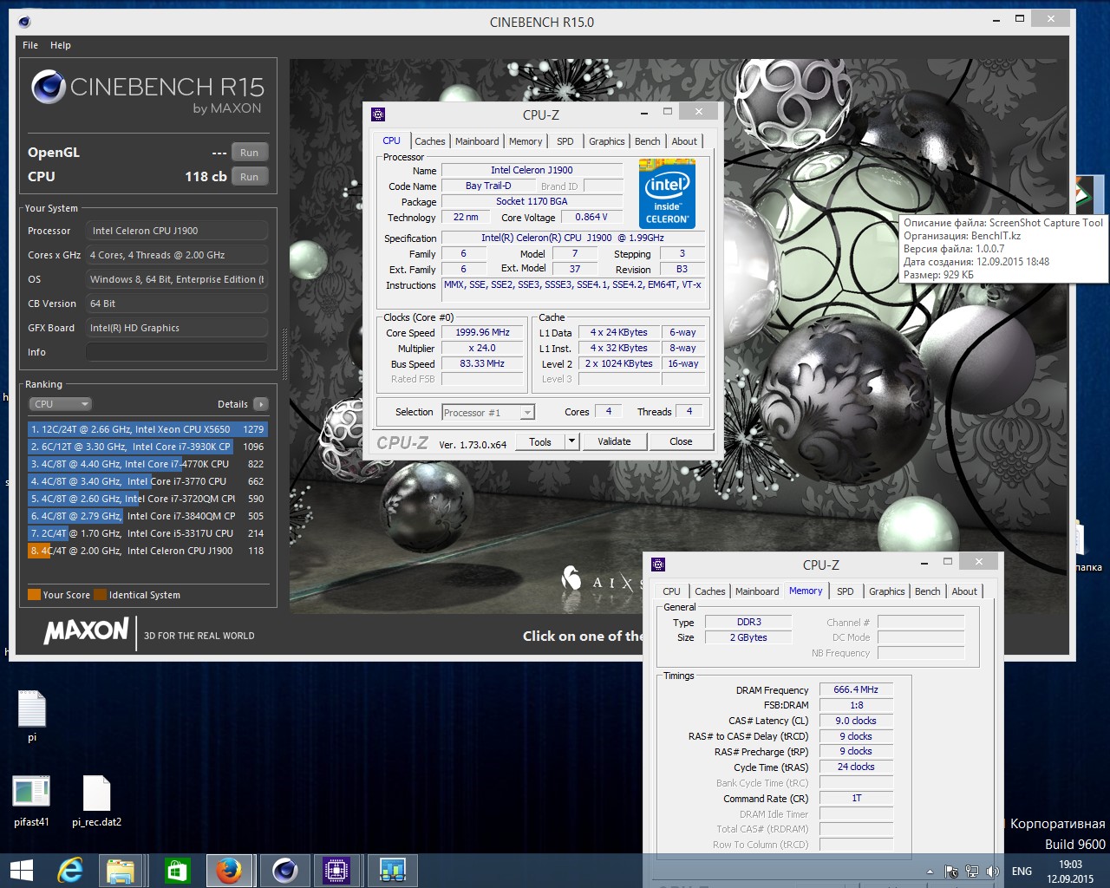Open About tab in top CPU-Z
Viewport: 1110px width, 888px height.
684,141
